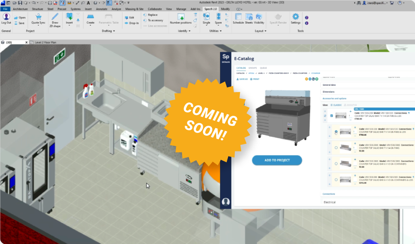Viewport: 415px width, 244px height.
Task: Open the Queue tab in E-Catalog
Action: [x=264, y=68]
